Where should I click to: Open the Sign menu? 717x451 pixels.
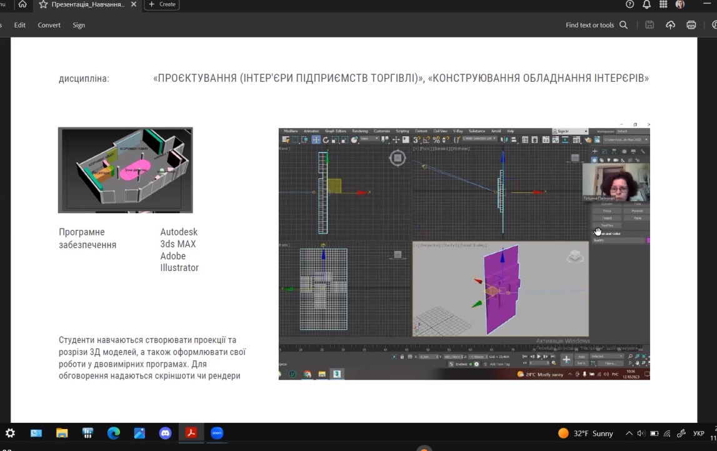coord(79,25)
